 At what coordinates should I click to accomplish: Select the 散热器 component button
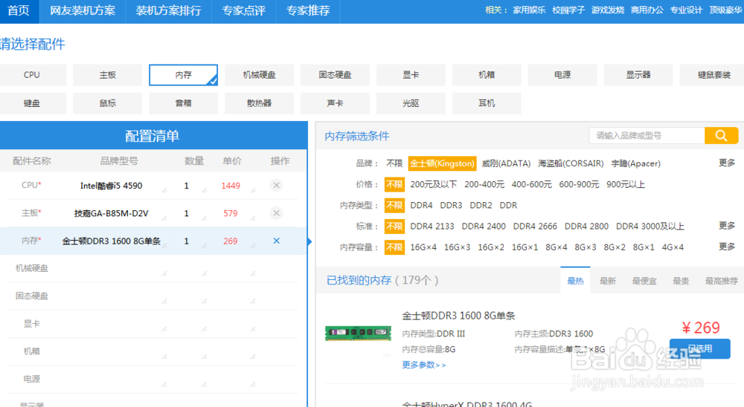[259, 103]
